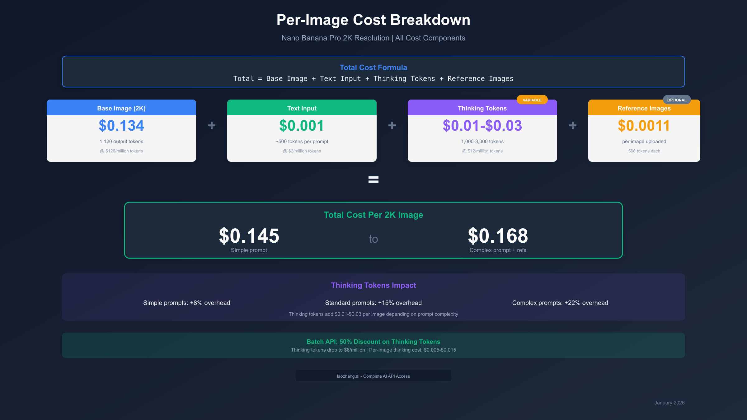Viewport: 747px width, 420px height.
Task: Click the plus sign before Thinking Tokens card
Action: tap(392, 126)
